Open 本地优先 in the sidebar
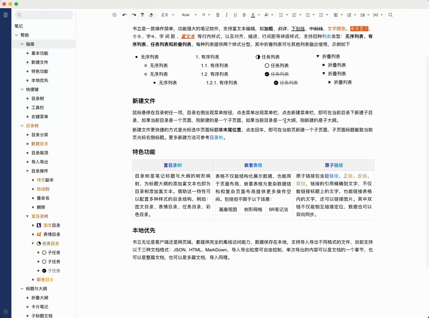 tap(40, 80)
